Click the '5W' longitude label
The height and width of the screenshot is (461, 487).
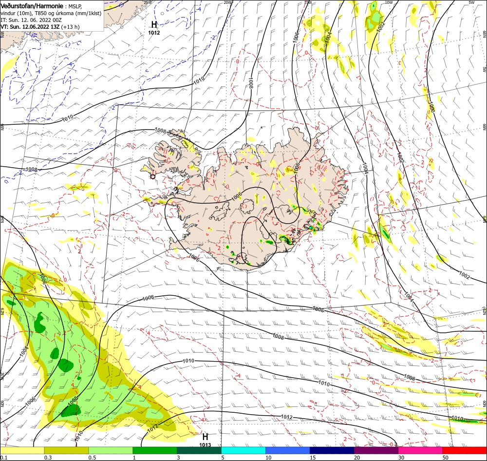tap(471, 2)
